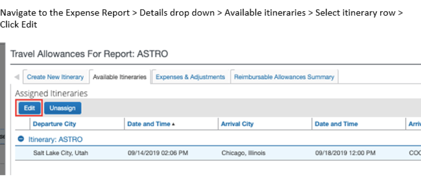Select the Salt Lake City, Utah row

[218, 153]
